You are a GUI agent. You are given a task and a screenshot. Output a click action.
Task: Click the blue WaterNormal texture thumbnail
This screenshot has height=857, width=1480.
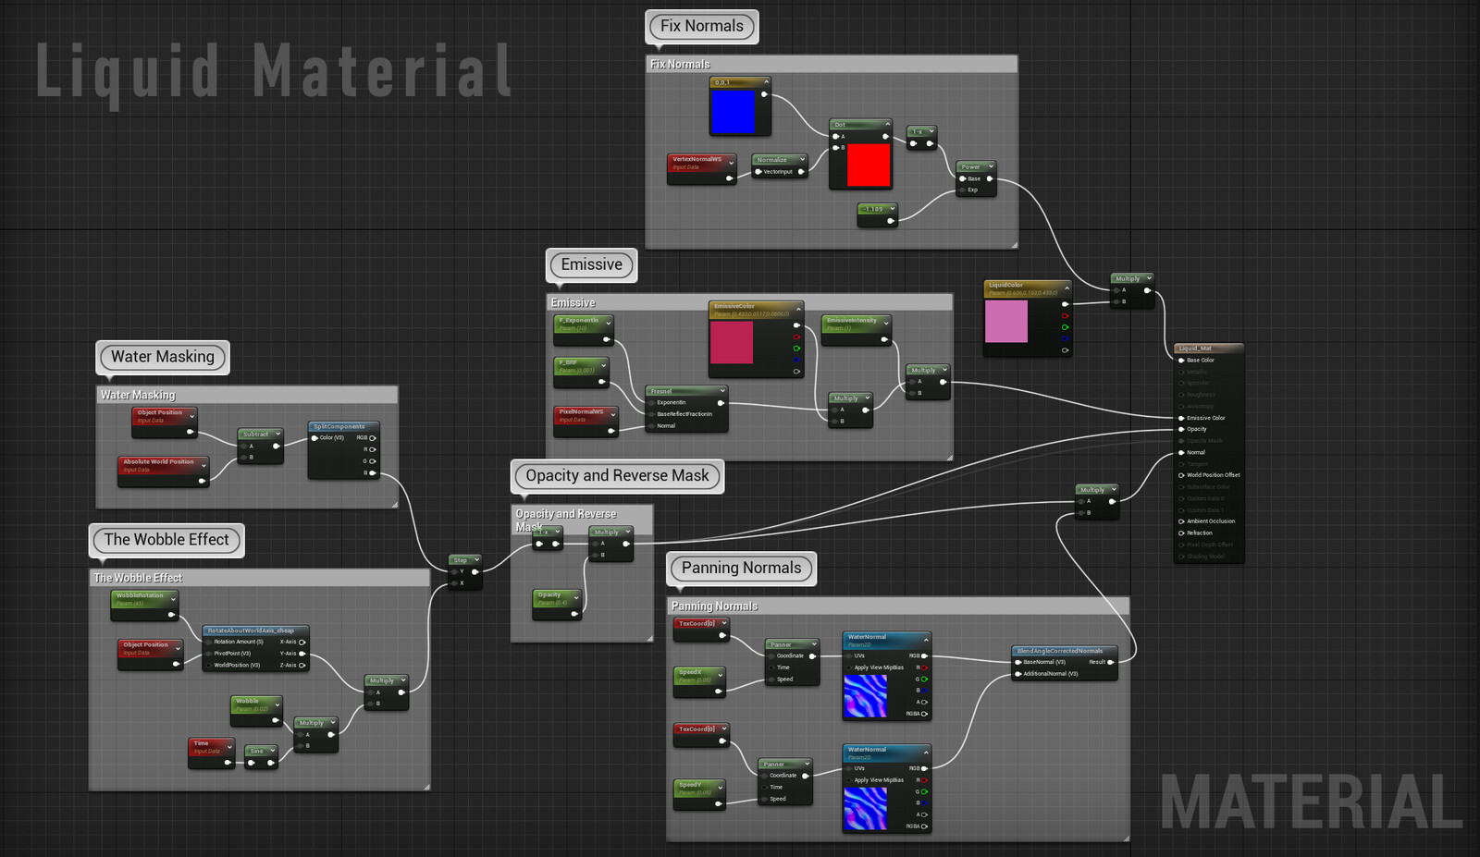coord(866,694)
